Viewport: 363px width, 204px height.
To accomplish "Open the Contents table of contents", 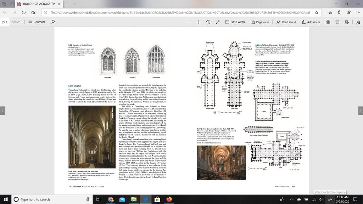I will (37, 22).
